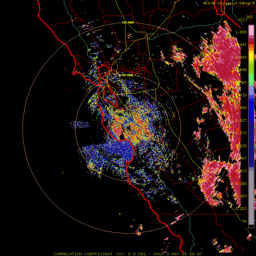
Task: Pick the gray bottom segment of color scale
Action: click(251, 198)
